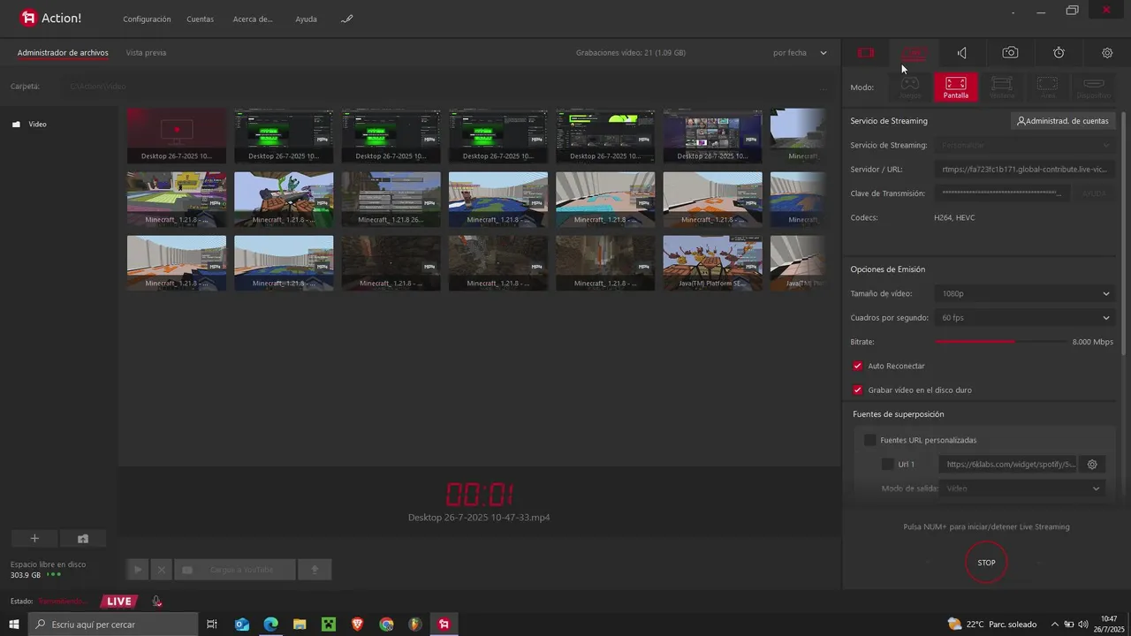The width and height of the screenshot is (1131, 636).
Task: Click the taskbar weather 22°C widget
Action: click(991, 625)
